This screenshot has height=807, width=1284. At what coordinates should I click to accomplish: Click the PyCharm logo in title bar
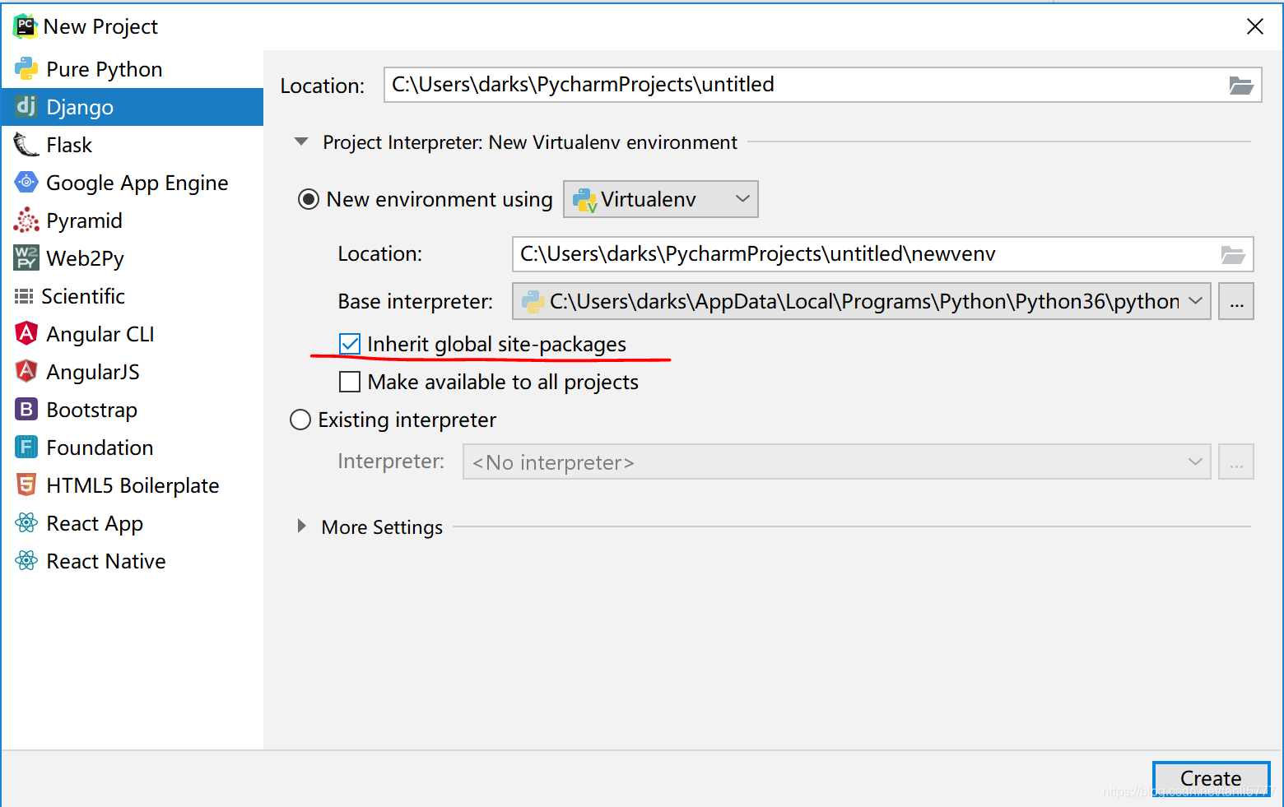click(25, 26)
